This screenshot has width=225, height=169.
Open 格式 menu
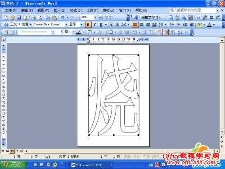[76, 10]
